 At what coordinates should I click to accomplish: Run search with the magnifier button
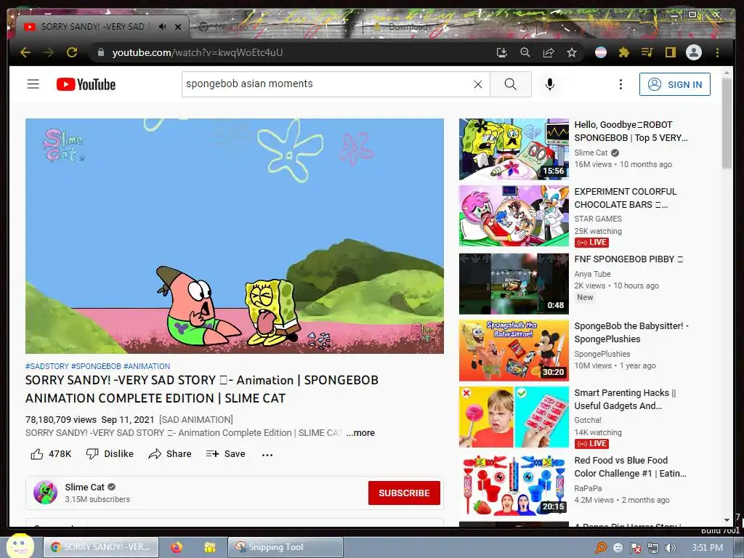[511, 84]
